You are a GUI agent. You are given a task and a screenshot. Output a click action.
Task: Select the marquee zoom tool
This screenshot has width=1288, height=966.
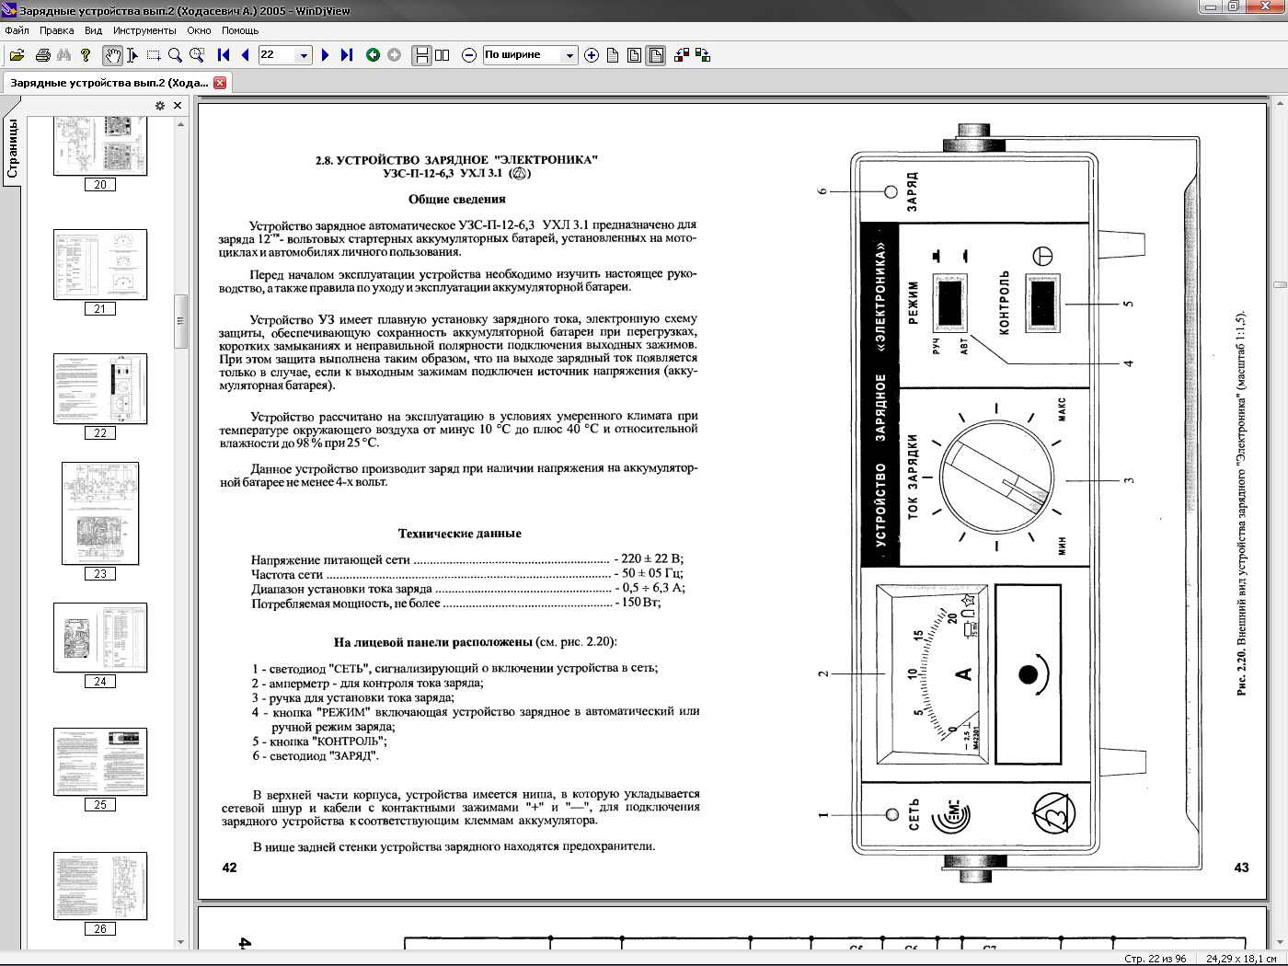point(197,55)
